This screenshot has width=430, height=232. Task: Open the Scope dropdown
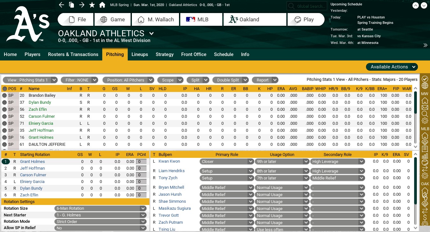tap(170, 80)
